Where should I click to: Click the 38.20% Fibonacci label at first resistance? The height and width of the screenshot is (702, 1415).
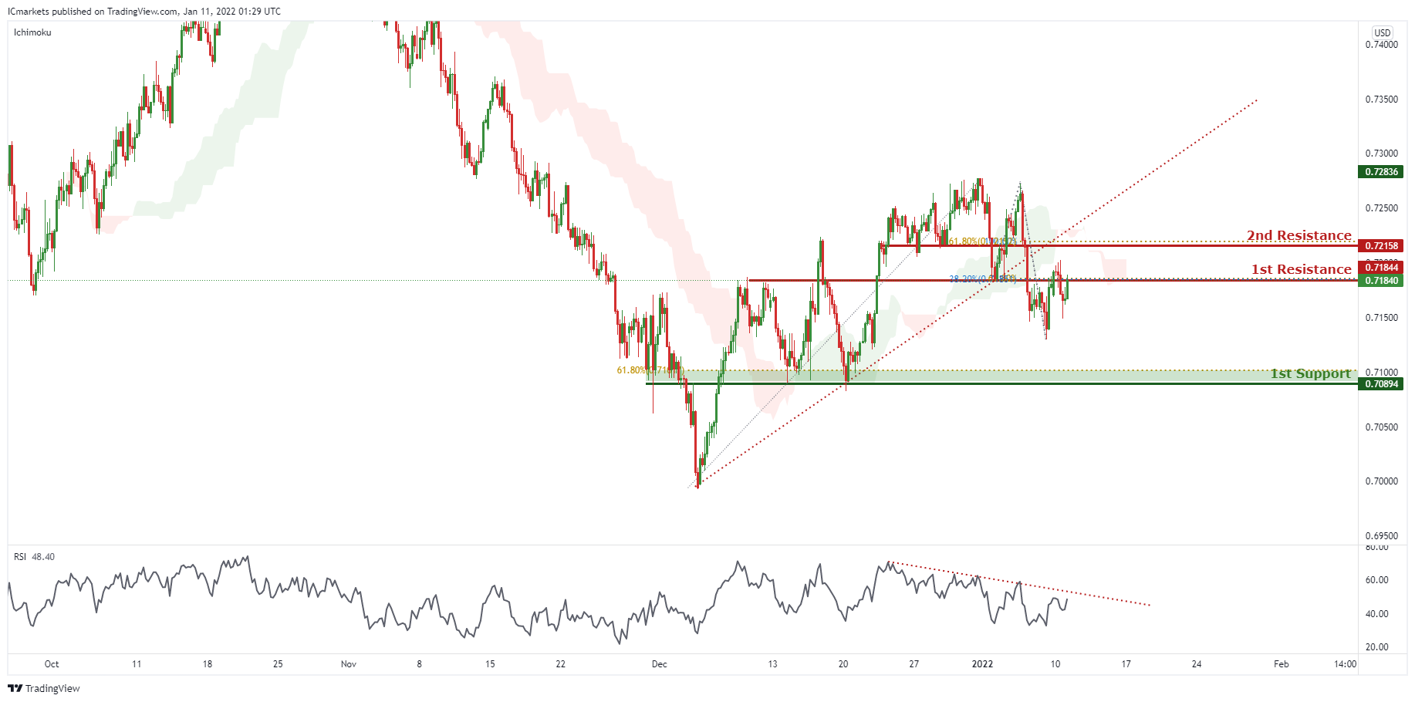coord(982,279)
